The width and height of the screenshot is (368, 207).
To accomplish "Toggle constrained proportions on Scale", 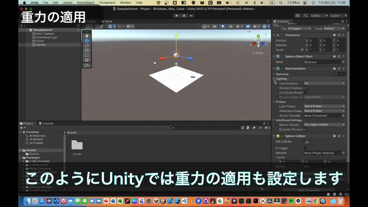I will click(302, 50).
